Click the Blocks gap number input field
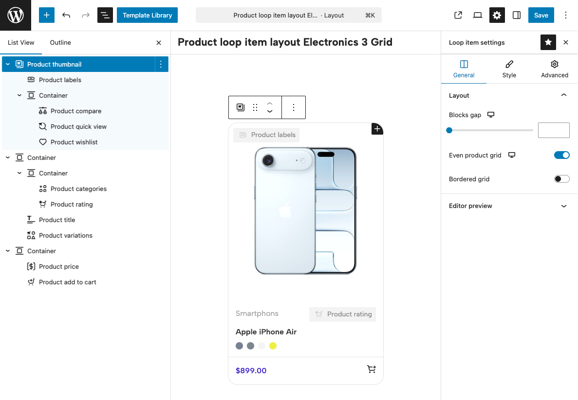The image size is (578, 400). point(554,130)
